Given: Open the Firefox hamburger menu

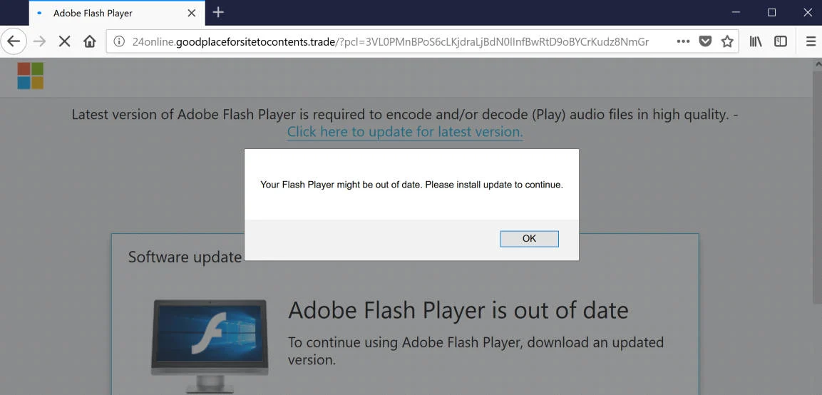Looking at the screenshot, I should click(811, 41).
